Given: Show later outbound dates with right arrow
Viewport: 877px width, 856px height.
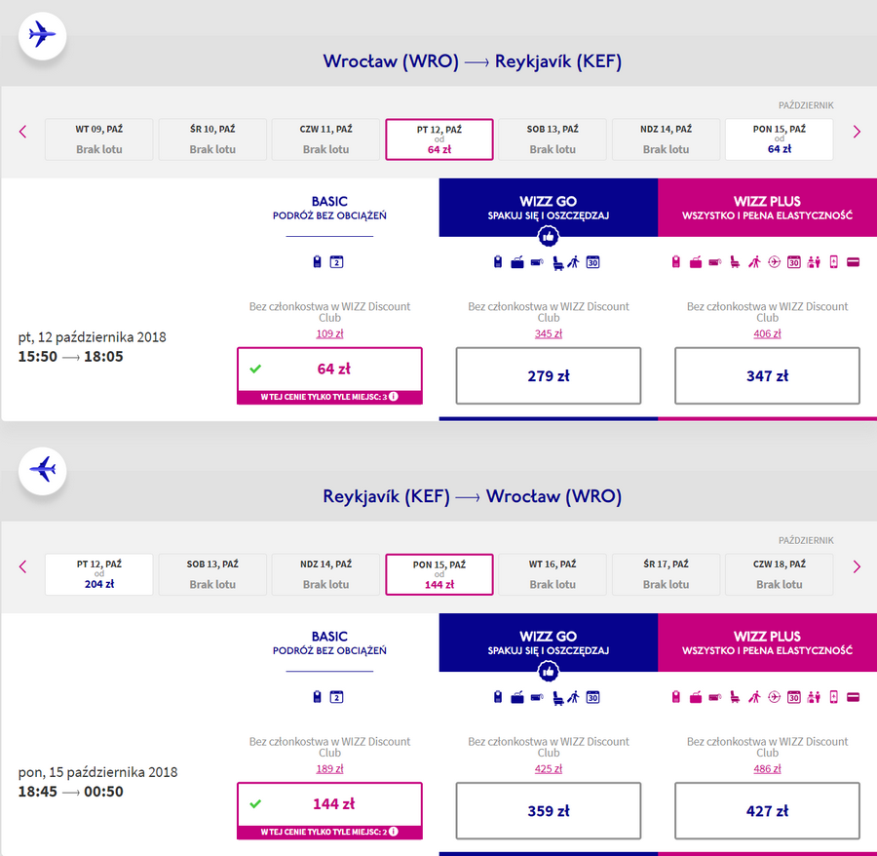Looking at the screenshot, I should [857, 132].
